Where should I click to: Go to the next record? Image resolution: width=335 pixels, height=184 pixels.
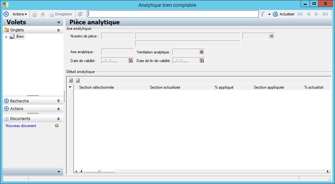coord(317,14)
